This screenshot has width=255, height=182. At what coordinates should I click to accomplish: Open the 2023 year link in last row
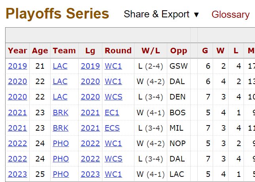[17, 174]
